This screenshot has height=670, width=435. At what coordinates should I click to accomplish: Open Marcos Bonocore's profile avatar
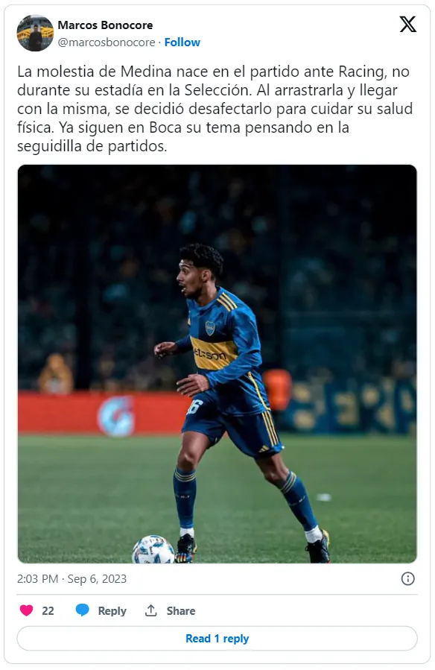click(35, 33)
